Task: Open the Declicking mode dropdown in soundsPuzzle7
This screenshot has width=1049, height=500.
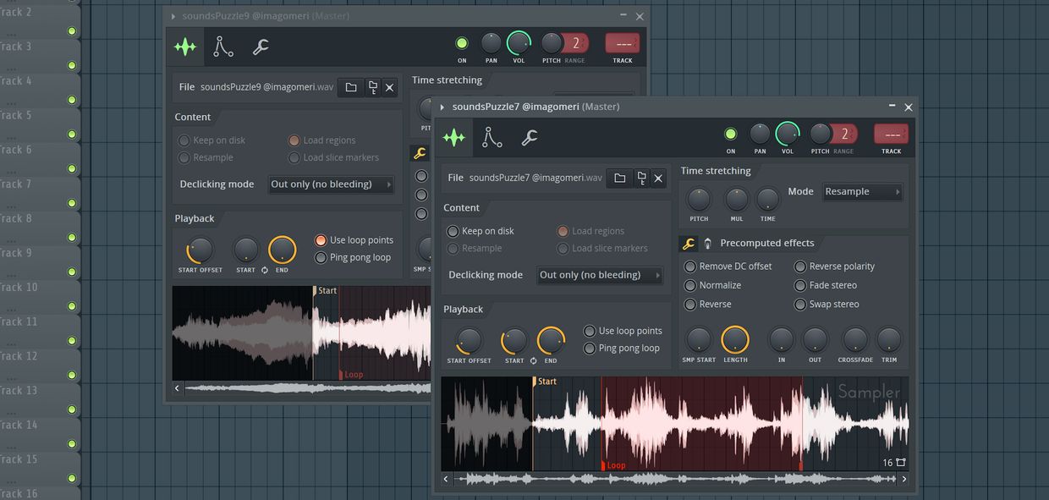Action: click(x=599, y=274)
